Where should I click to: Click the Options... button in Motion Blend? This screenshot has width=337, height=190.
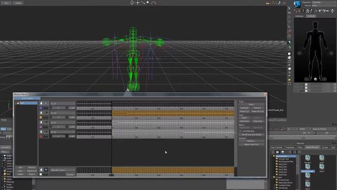click(x=251, y=141)
